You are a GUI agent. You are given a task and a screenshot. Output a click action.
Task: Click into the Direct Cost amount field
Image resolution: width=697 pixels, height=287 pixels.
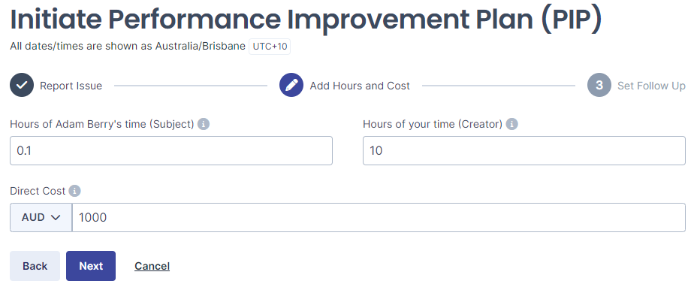[x=379, y=218]
